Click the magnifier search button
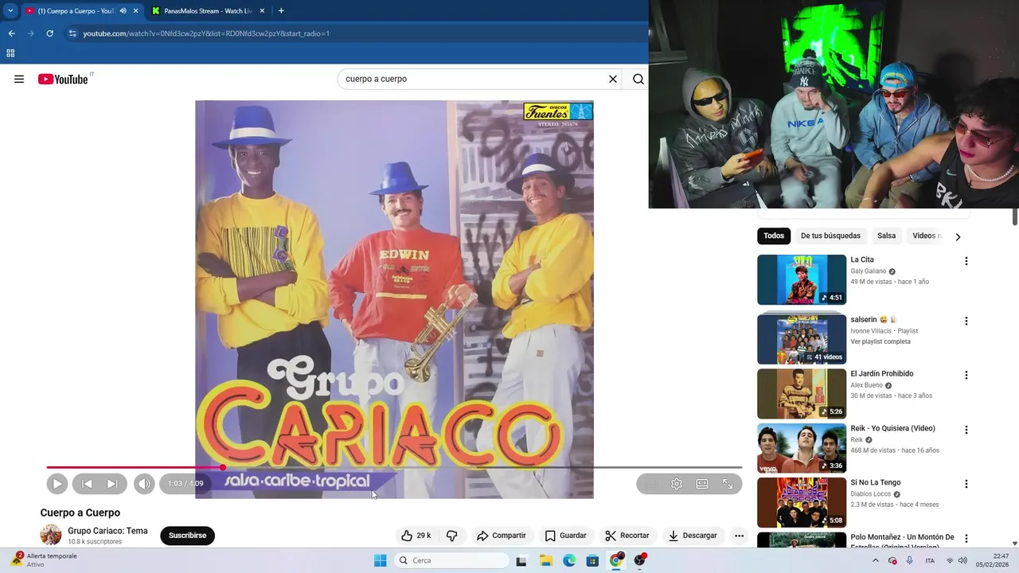Viewport: 1019px width, 573px height. 638,79
